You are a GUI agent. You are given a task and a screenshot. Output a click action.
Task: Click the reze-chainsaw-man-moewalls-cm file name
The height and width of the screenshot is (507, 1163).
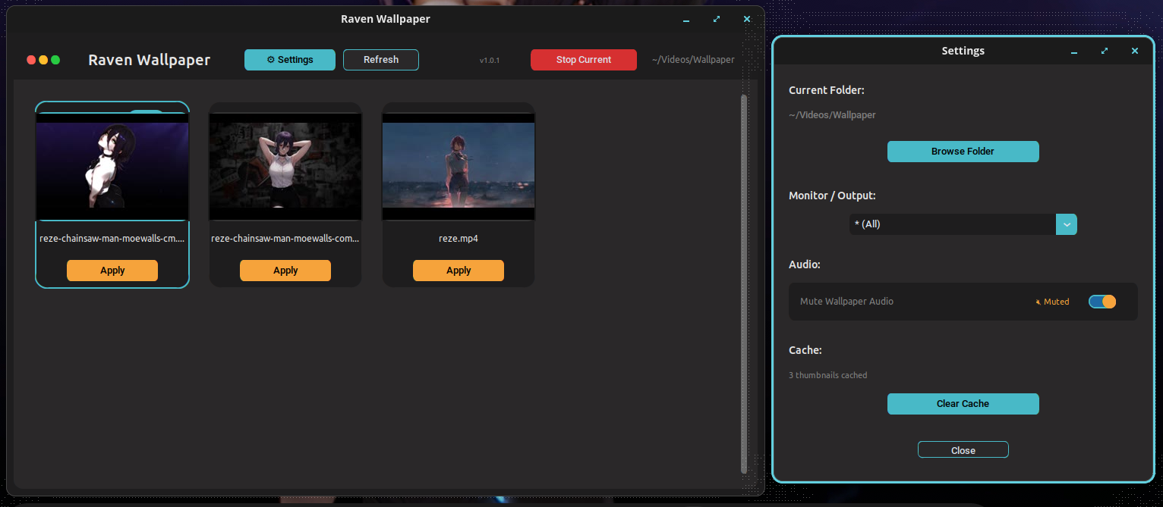click(x=112, y=239)
